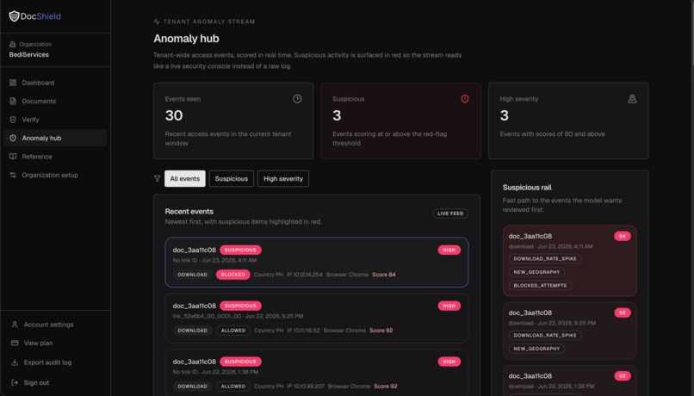
Task: Click the Anomaly hub shield alert icon
Action: tap(13, 138)
